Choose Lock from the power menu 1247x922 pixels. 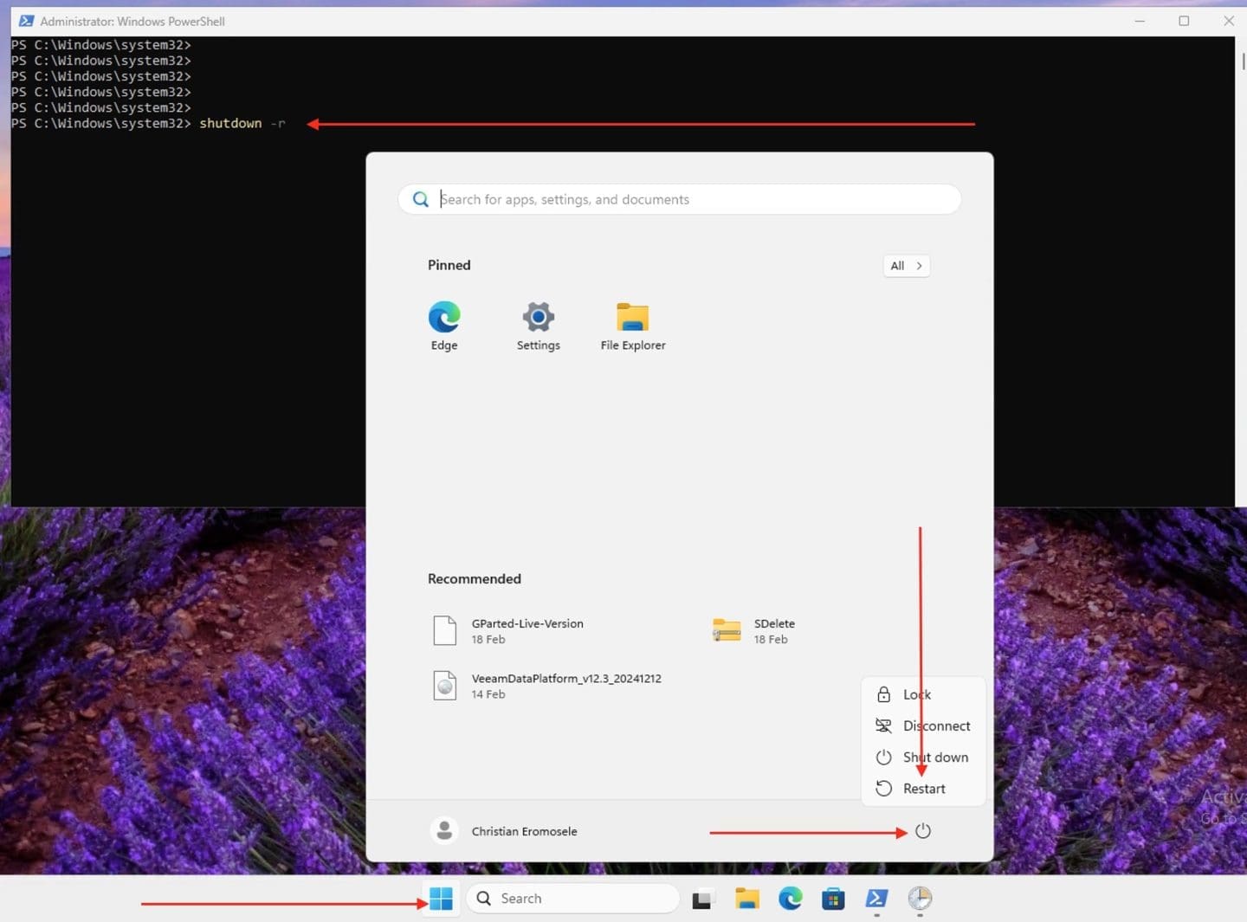click(x=916, y=694)
